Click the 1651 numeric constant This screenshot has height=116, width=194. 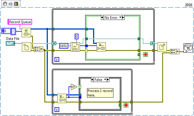(64, 46)
